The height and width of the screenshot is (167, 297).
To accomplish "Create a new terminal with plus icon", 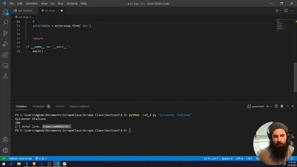I will 267,106.
